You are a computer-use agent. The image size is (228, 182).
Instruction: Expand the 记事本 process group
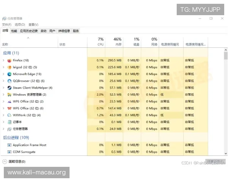pyautogui.click(x=3, y=122)
